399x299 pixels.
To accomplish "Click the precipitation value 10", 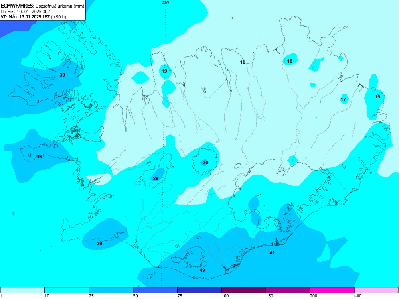I will pyautogui.click(x=243, y=62).
